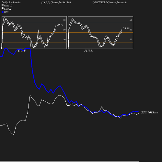This screenshot has height=162, width=162.
Task: Click the FULL chart caption
Action: [x=88, y=51]
